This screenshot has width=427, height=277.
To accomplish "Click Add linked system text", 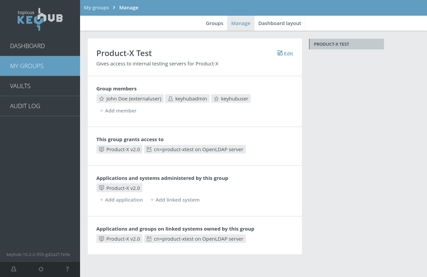I will (177, 200).
